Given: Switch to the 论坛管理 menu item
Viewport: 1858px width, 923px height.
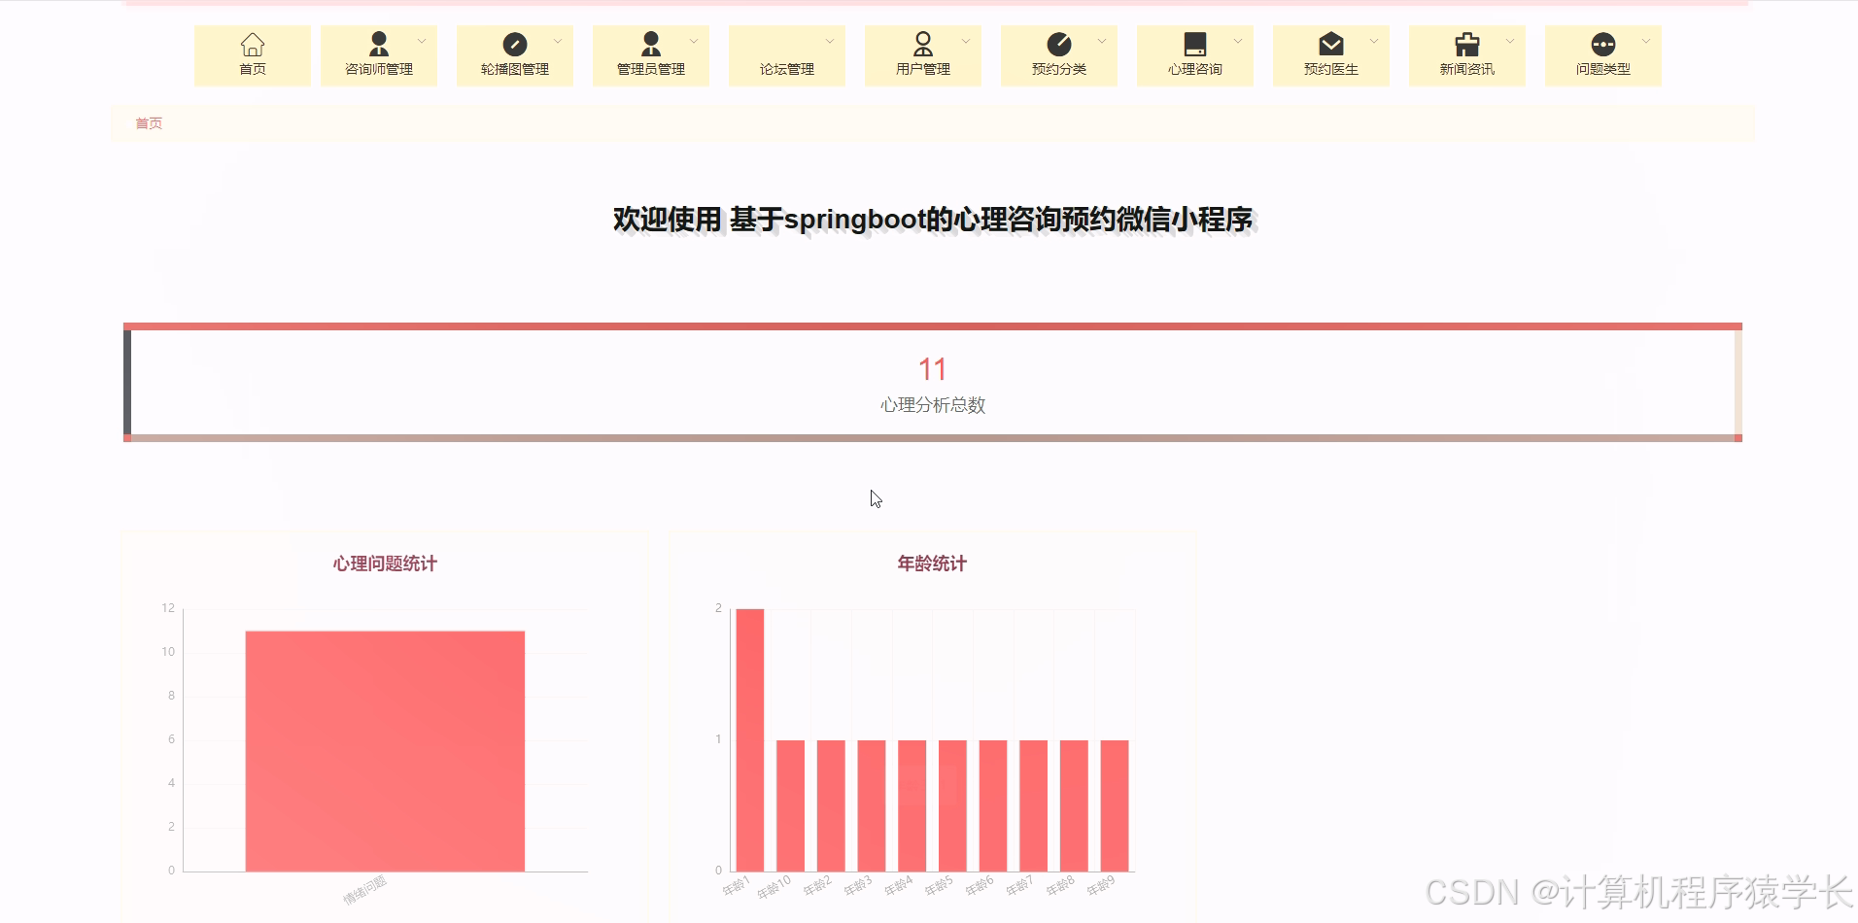Looking at the screenshot, I should click(x=786, y=68).
